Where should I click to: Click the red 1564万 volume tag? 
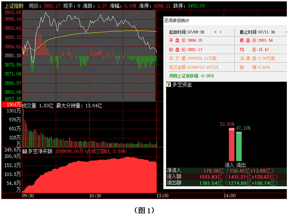pos(11,105)
